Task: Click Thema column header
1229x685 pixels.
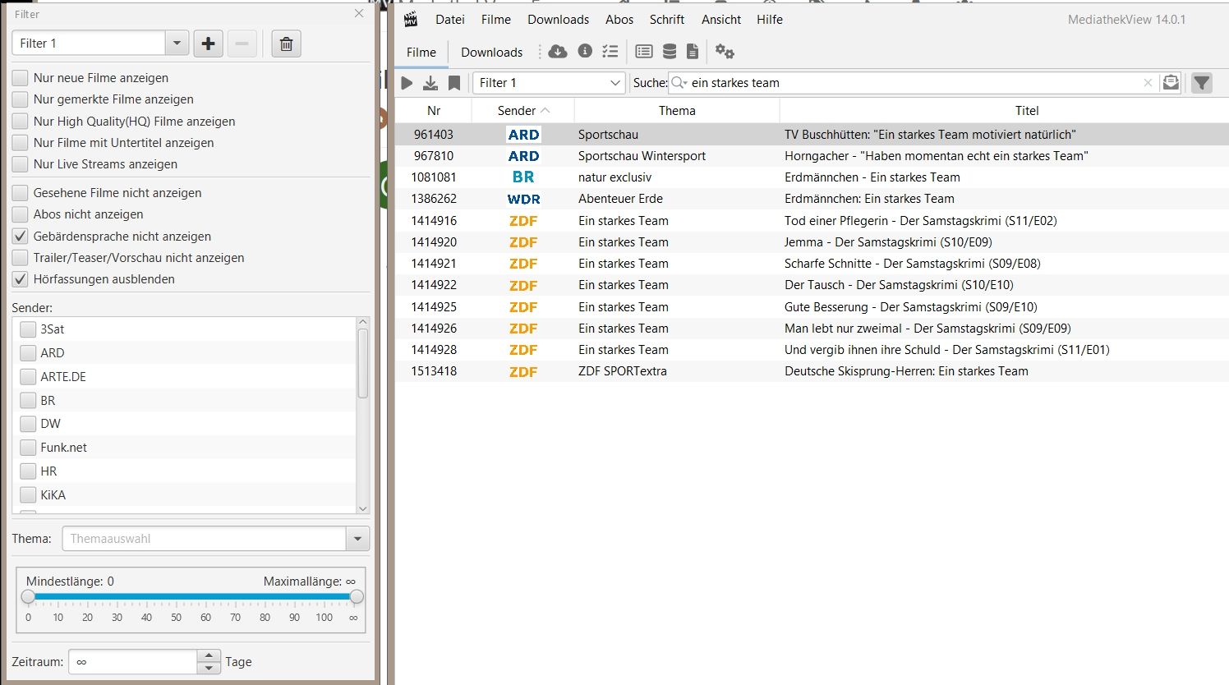Action: tap(677, 110)
